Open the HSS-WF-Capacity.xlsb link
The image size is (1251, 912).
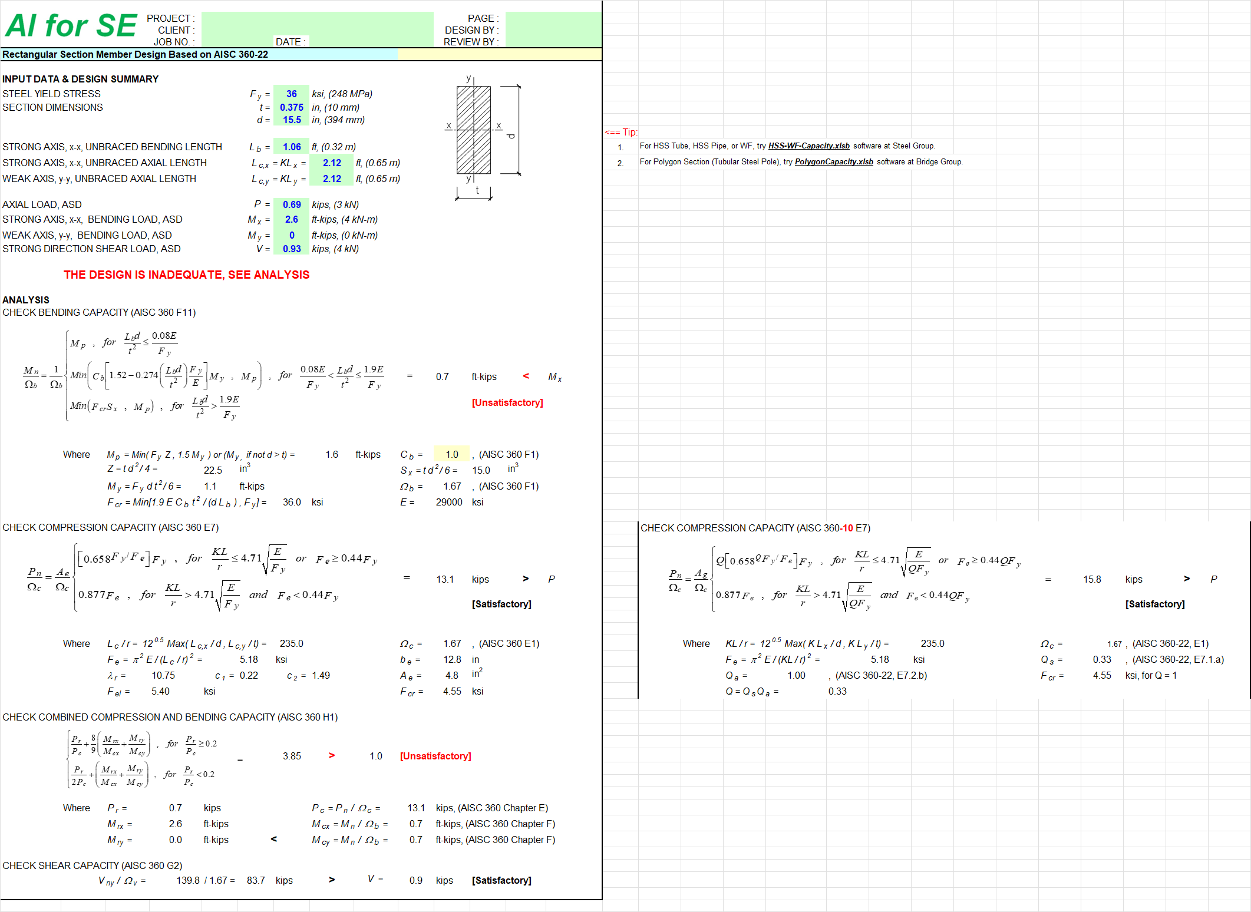808,146
